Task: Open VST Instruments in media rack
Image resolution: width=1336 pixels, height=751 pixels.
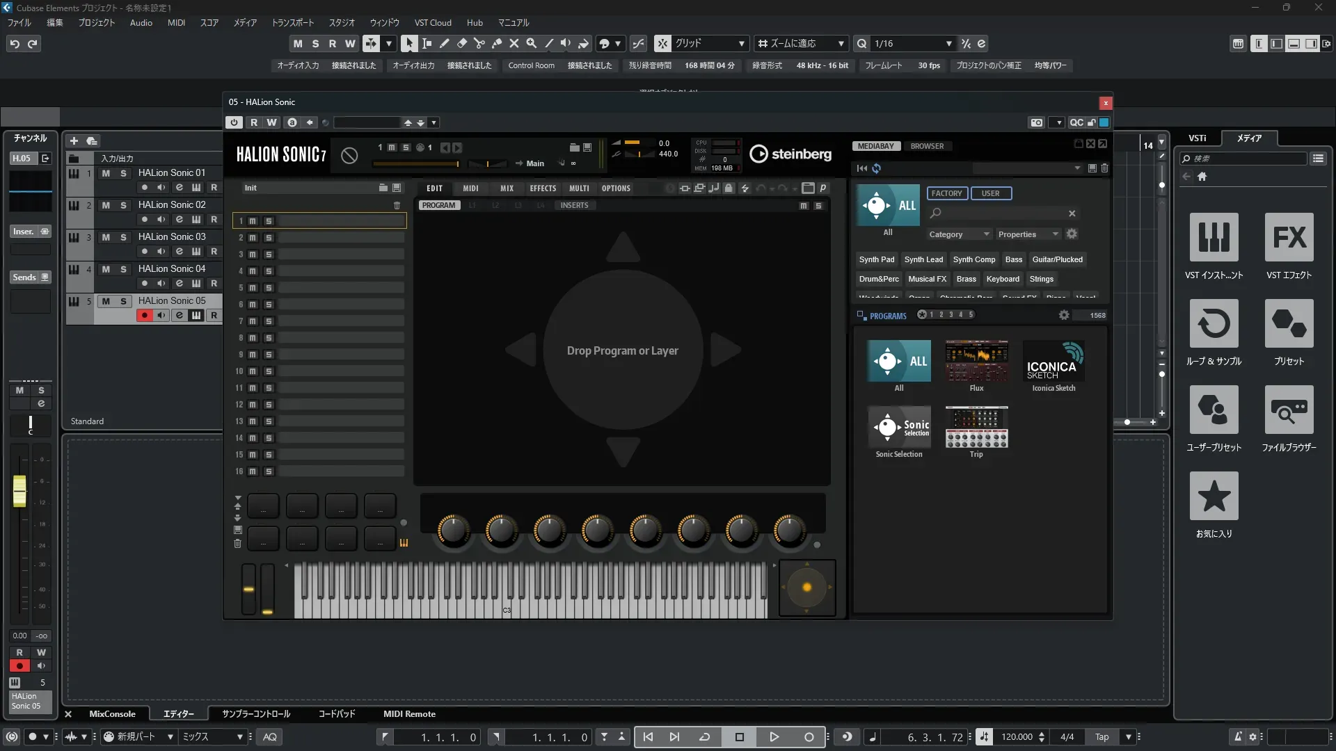Action: click(1214, 237)
